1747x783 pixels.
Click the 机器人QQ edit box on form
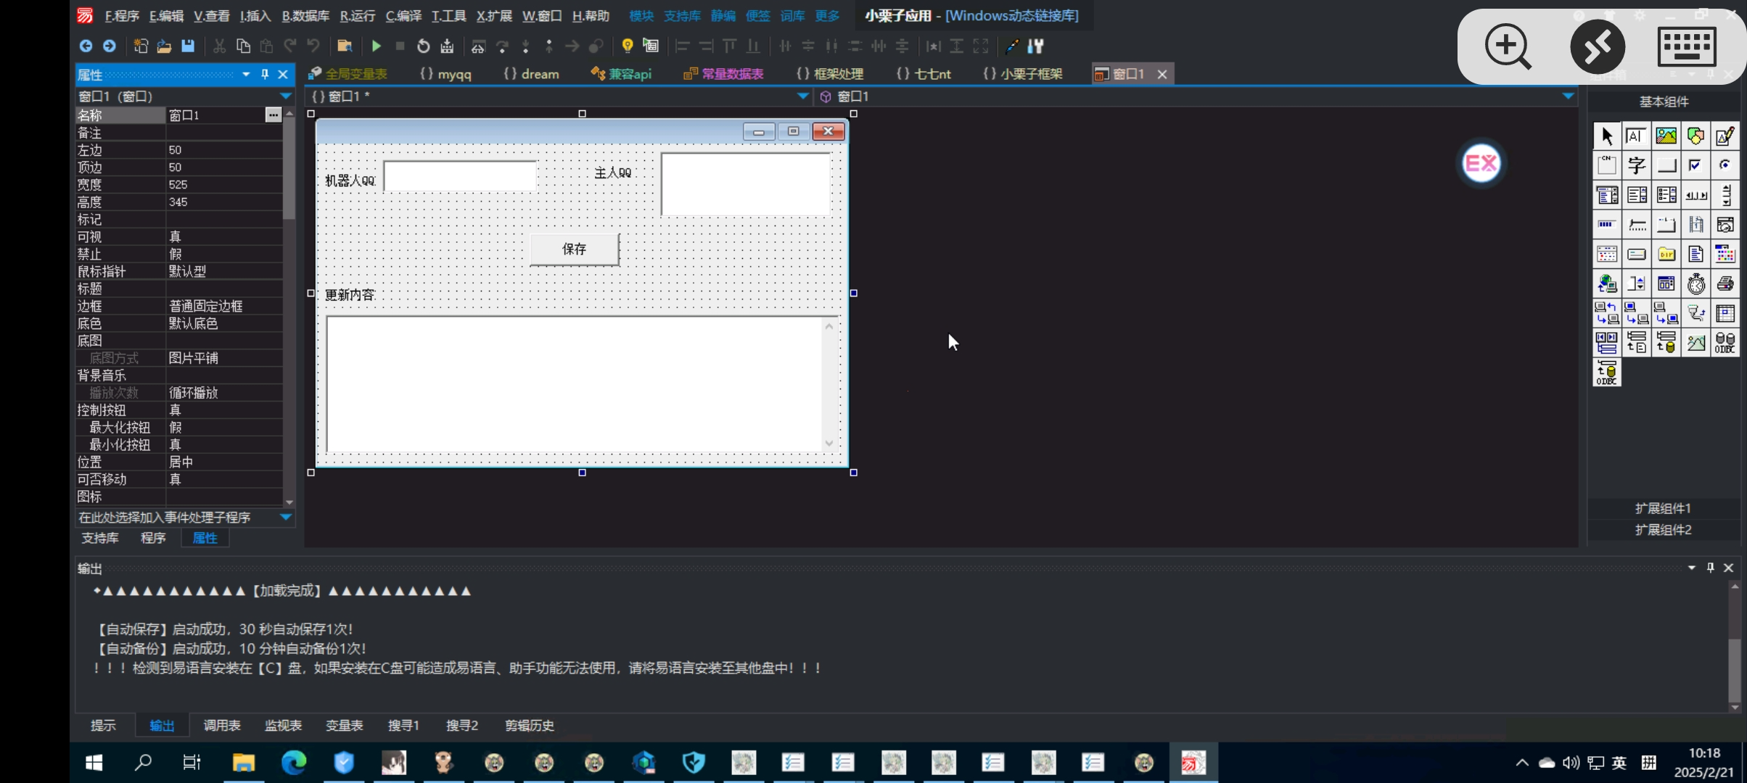point(460,177)
